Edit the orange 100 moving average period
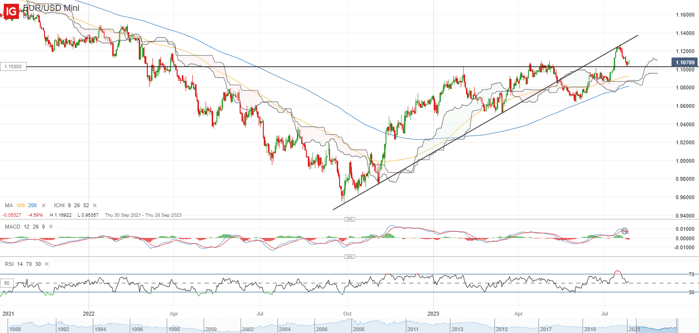Viewport: 699px width, 333px height. 20,206
